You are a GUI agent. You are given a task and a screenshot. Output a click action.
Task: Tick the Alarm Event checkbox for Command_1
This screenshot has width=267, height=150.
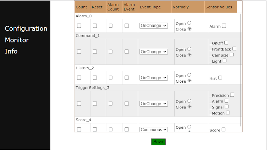tap(127, 51)
